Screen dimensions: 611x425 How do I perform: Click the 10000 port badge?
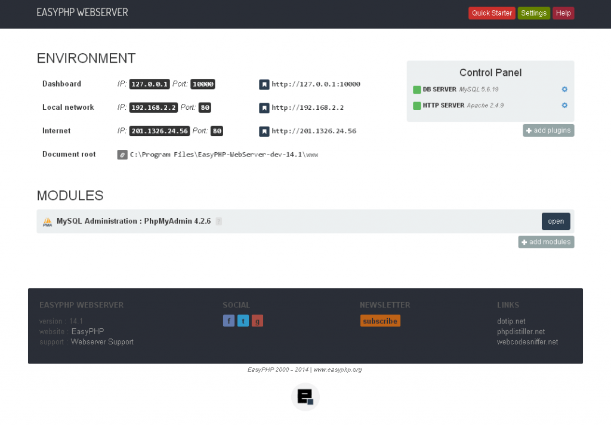(x=203, y=84)
